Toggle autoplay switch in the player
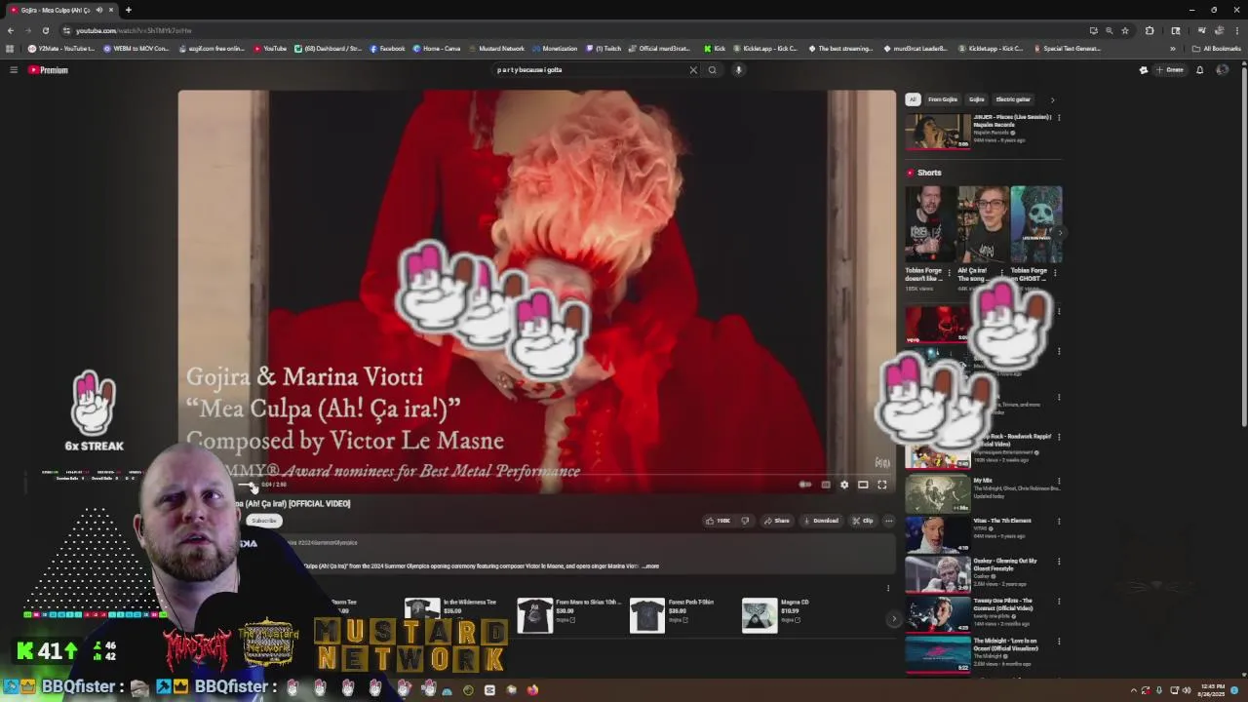The image size is (1248, 702). point(805,485)
